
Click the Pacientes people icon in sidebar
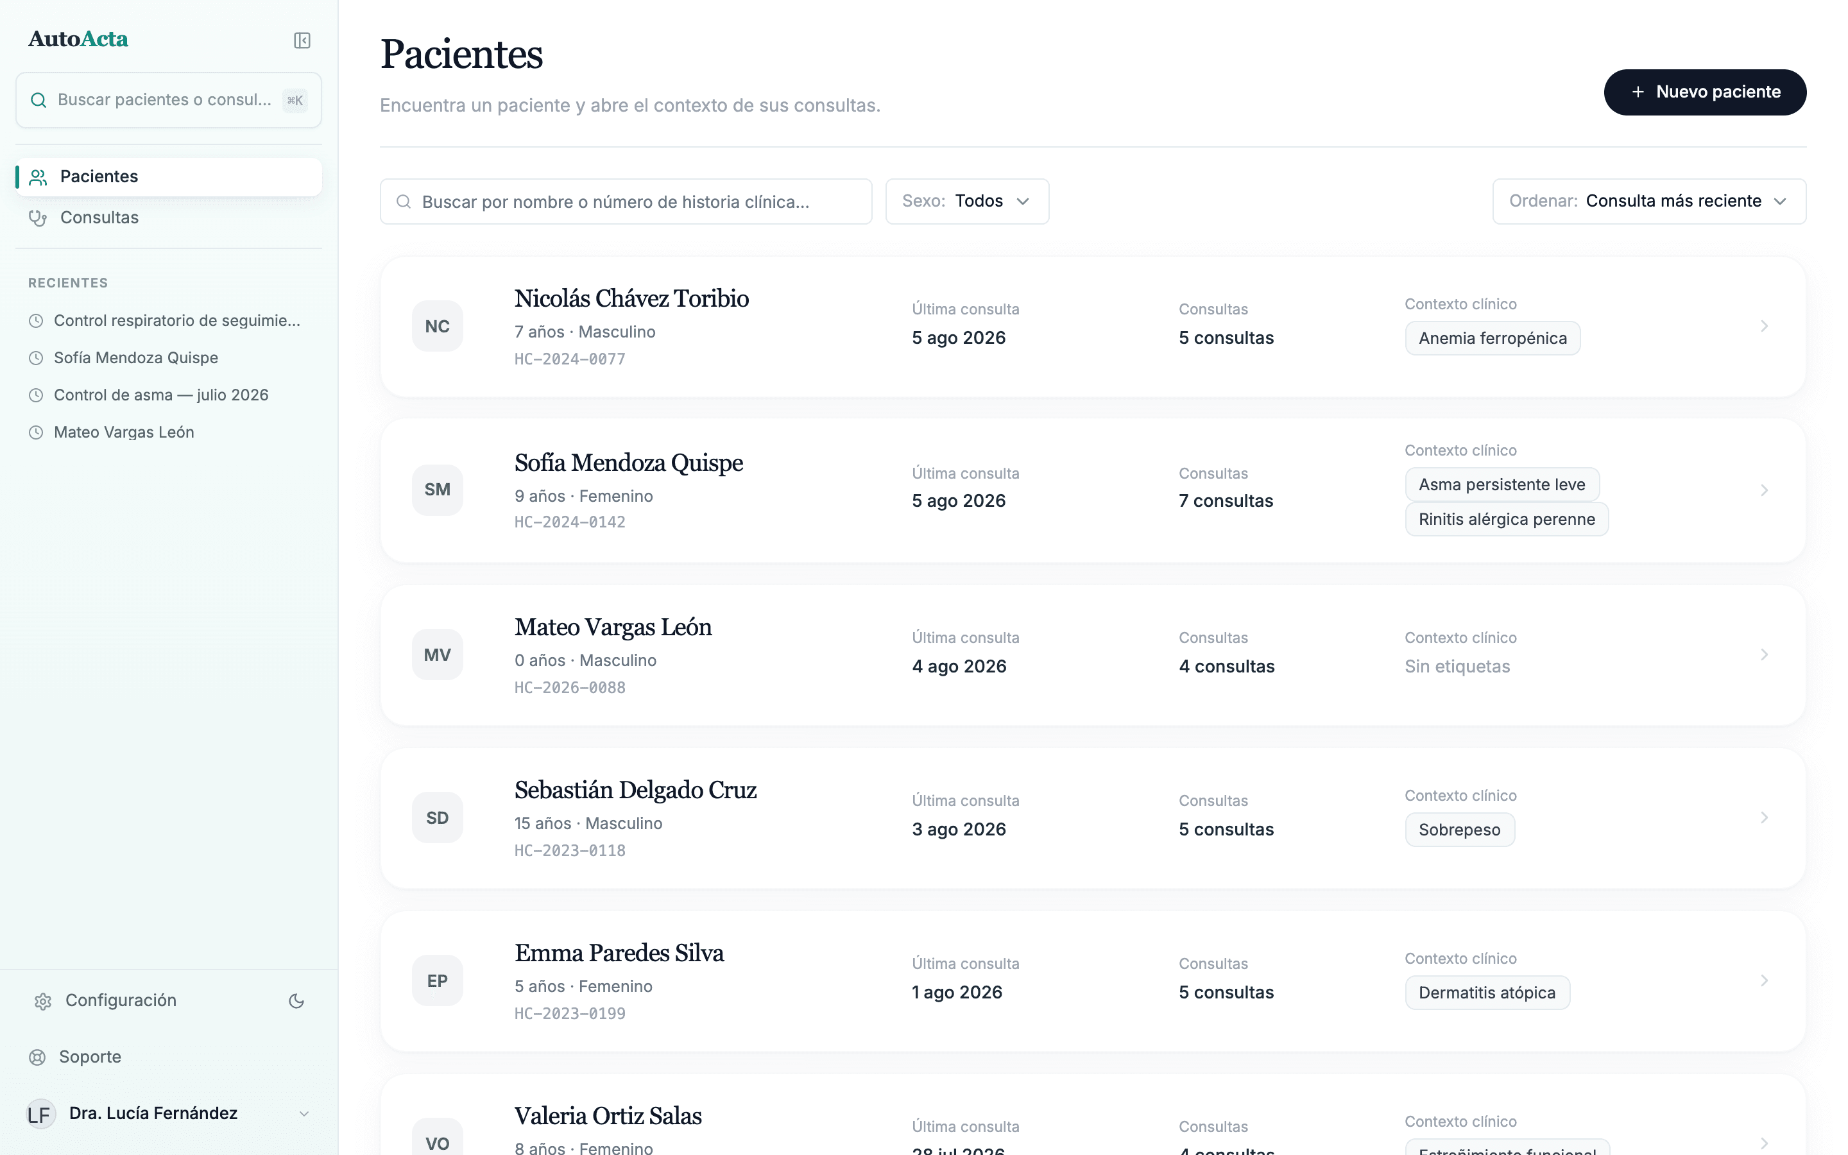(38, 177)
